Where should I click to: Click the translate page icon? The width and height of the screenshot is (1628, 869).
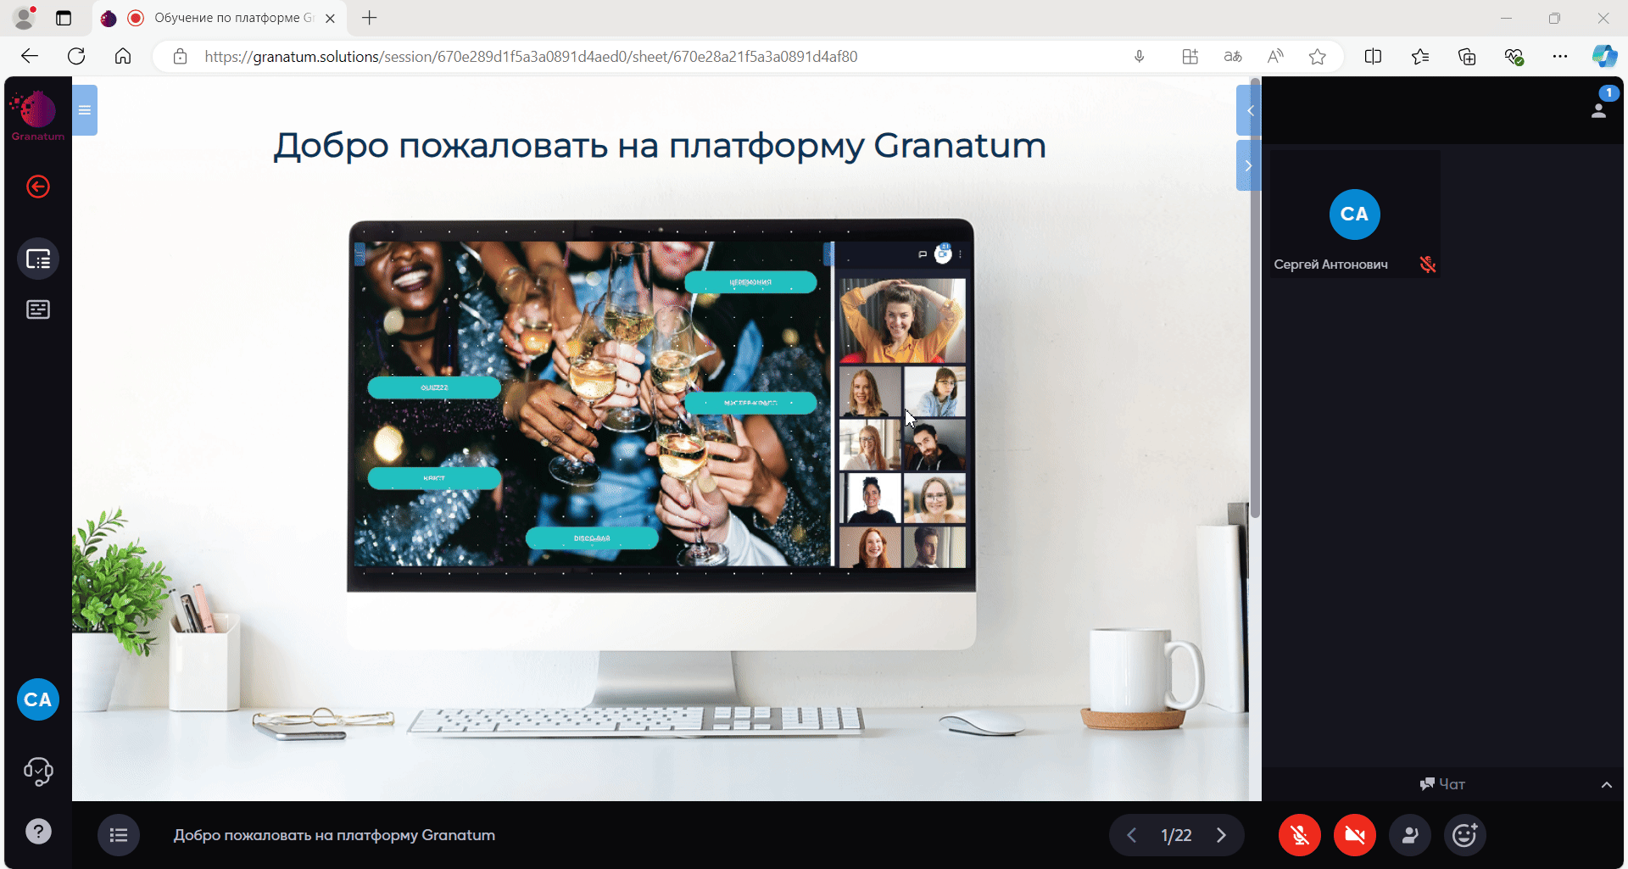click(1233, 57)
